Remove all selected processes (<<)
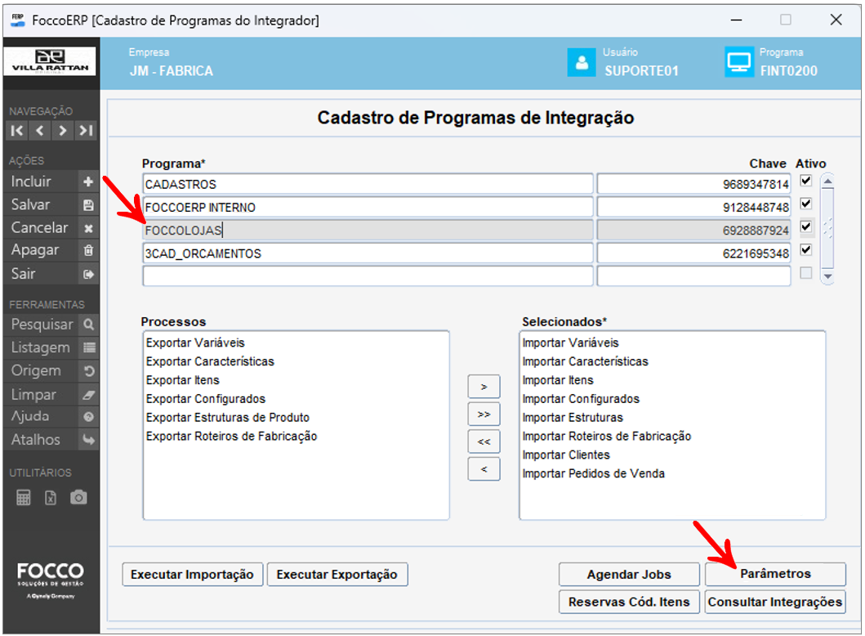The image size is (865, 636). [484, 441]
